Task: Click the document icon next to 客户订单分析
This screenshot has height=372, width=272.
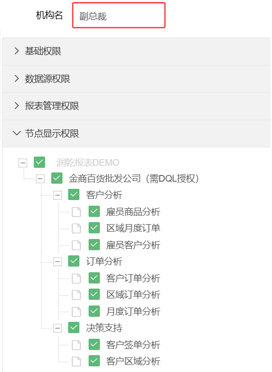Action: coord(76,278)
